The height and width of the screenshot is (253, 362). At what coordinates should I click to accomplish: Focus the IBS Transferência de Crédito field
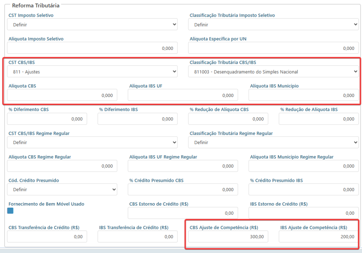click(138, 237)
